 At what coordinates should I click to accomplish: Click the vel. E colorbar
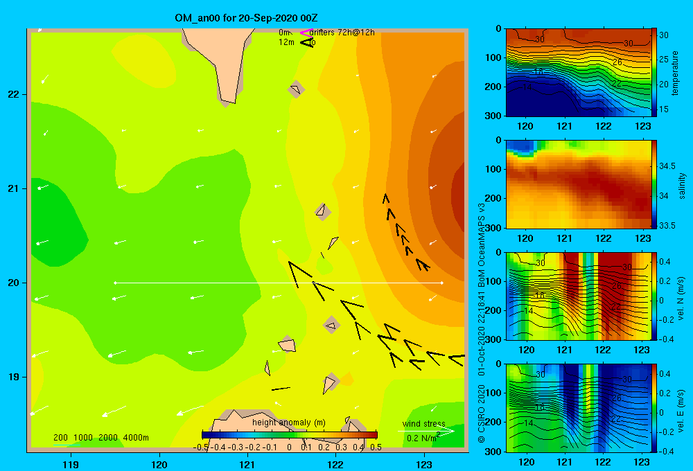[x=654, y=408]
